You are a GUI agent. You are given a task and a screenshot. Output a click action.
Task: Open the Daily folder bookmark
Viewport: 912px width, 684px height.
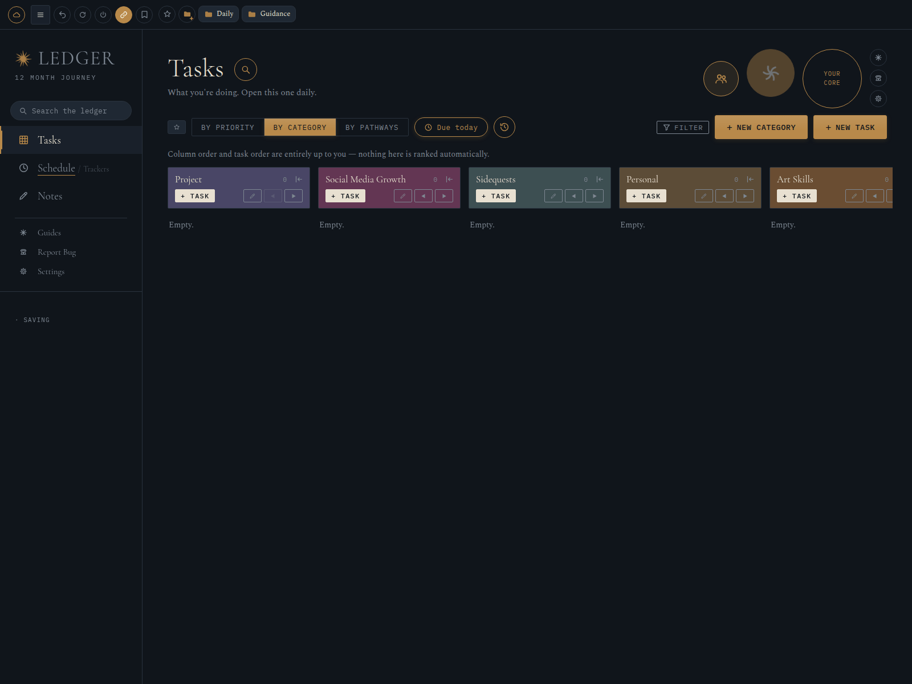[218, 14]
